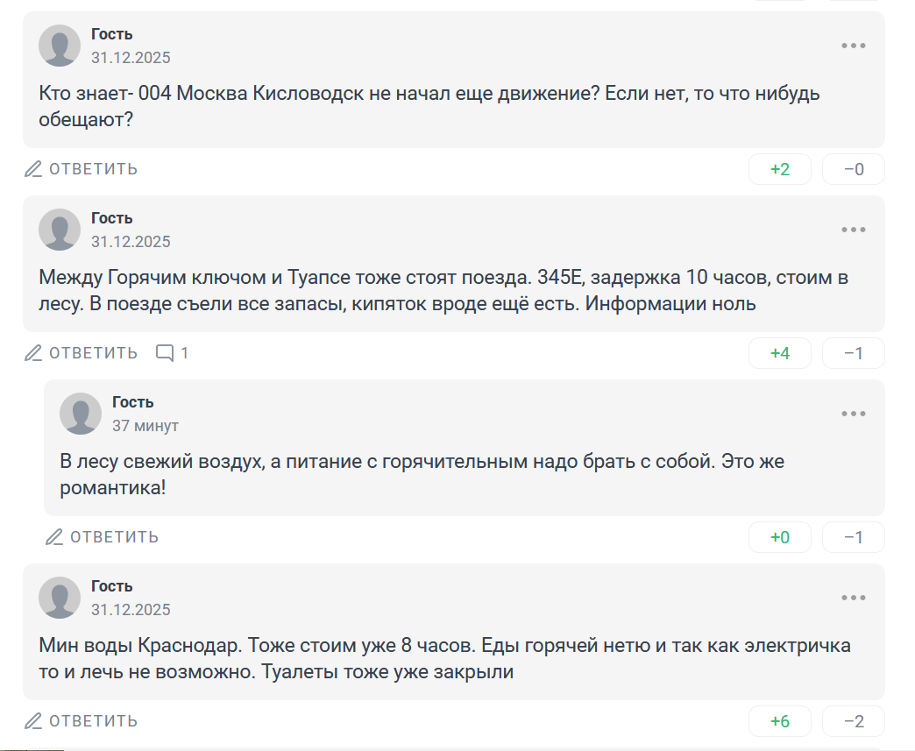Reply to the Мин воды Краснодар comment
Image resolution: width=915 pixels, height=751 pixels.
coord(82,721)
